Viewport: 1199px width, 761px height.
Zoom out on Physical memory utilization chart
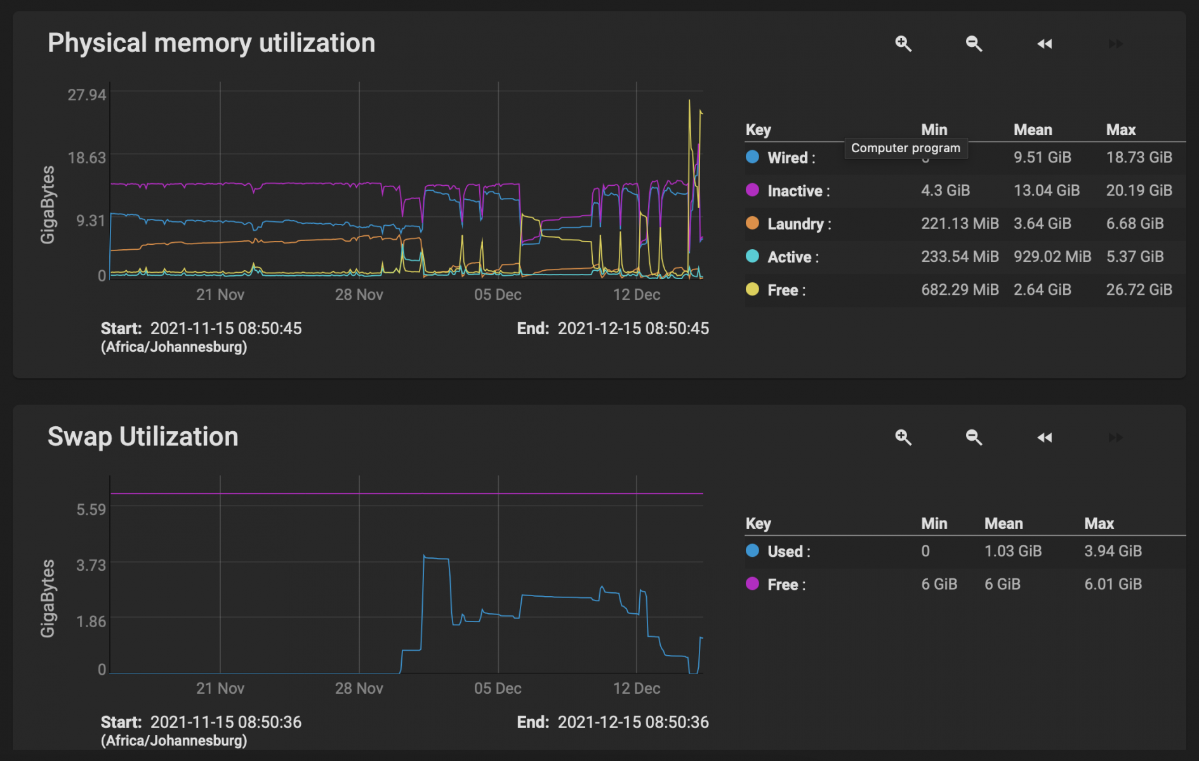pyautogui.click(x=974, y=44)
